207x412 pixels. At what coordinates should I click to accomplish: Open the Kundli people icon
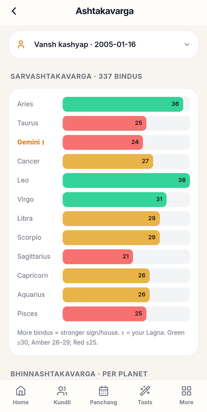coord(62,391)
